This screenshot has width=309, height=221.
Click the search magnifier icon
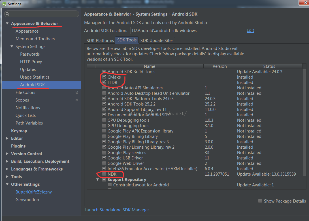click(x=7, y=14)
